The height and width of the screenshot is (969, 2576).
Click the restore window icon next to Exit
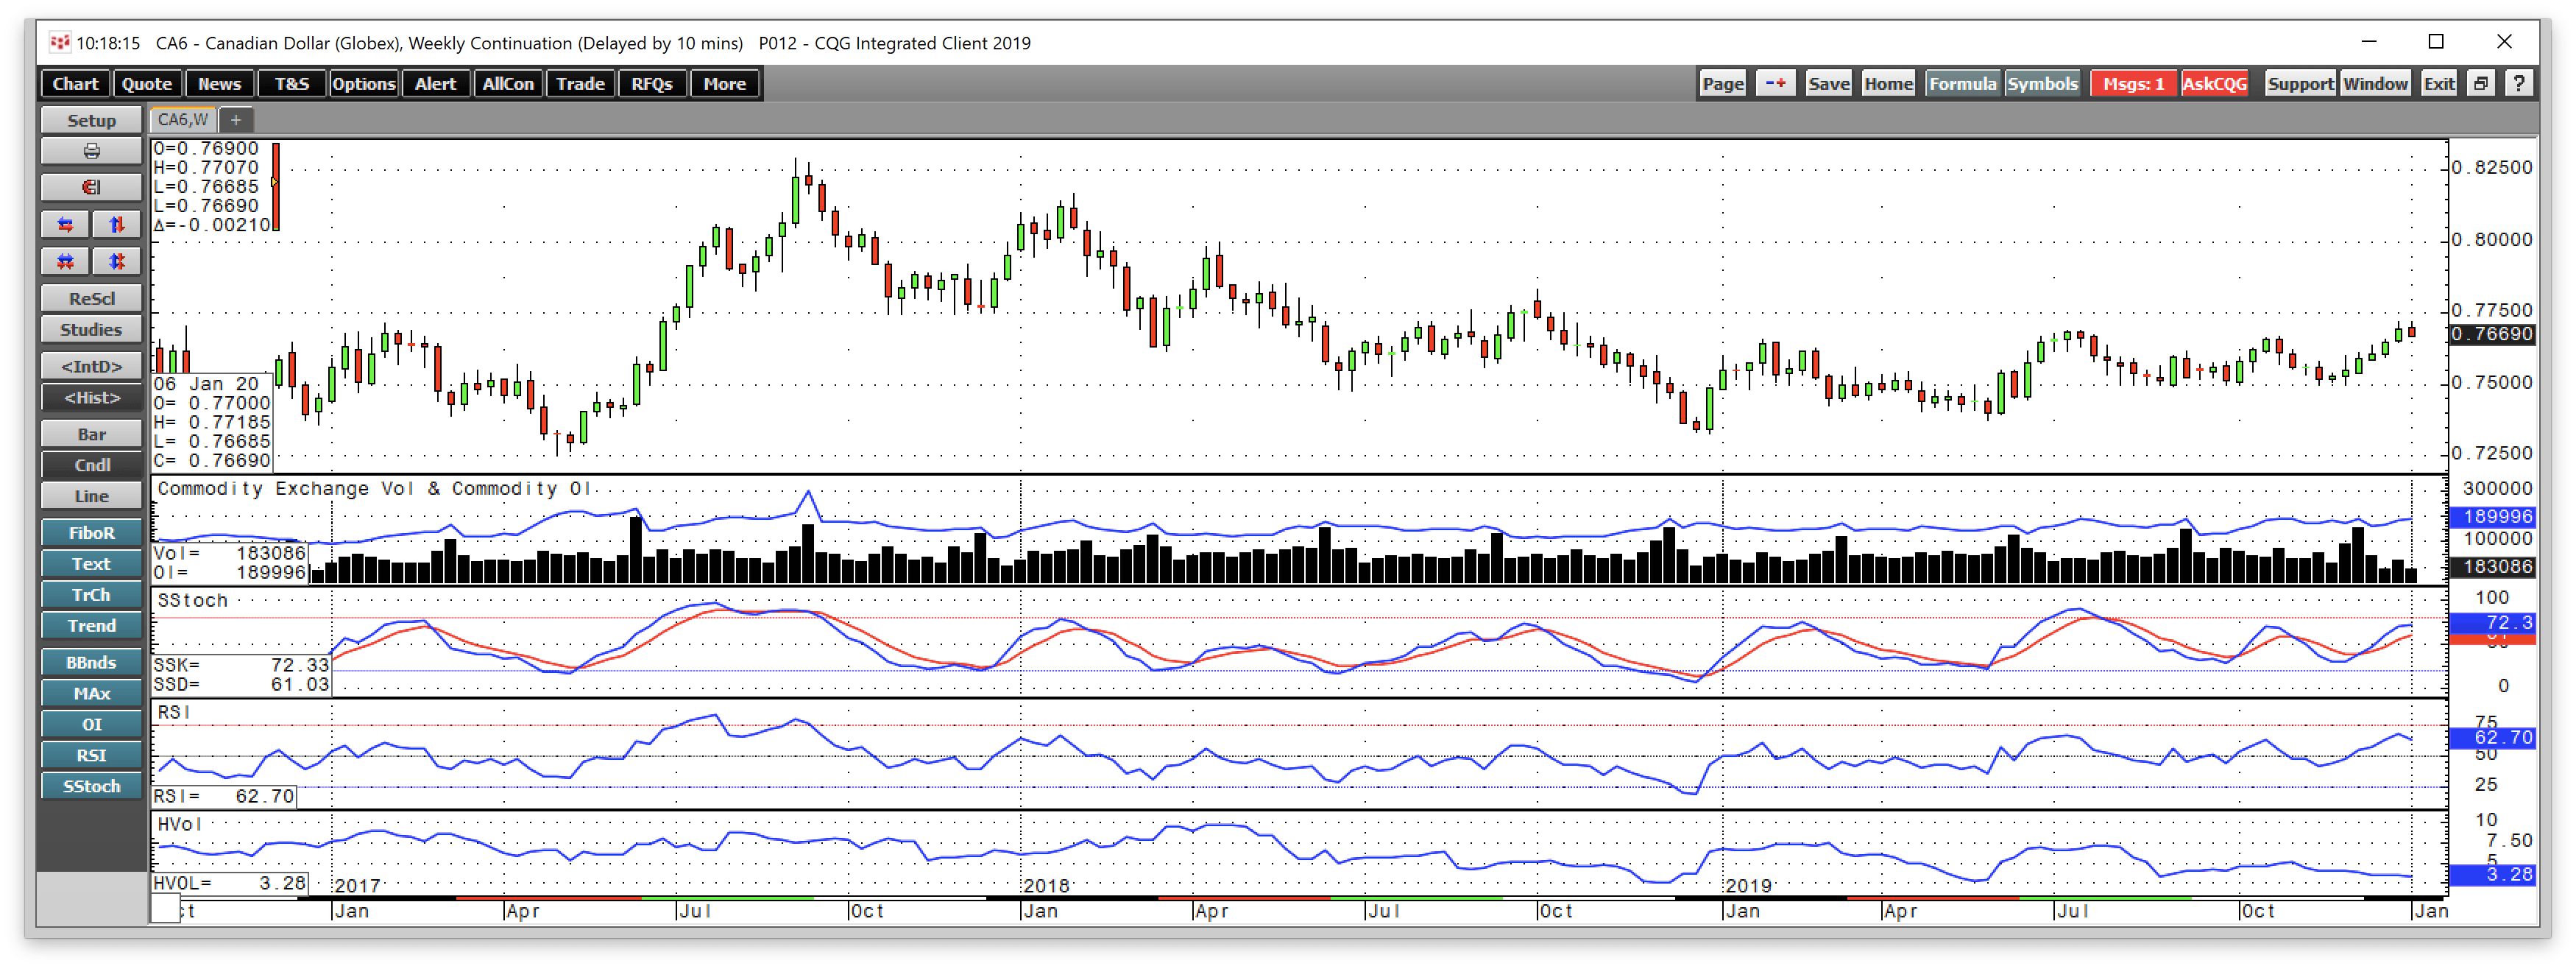pos(2480,83)
